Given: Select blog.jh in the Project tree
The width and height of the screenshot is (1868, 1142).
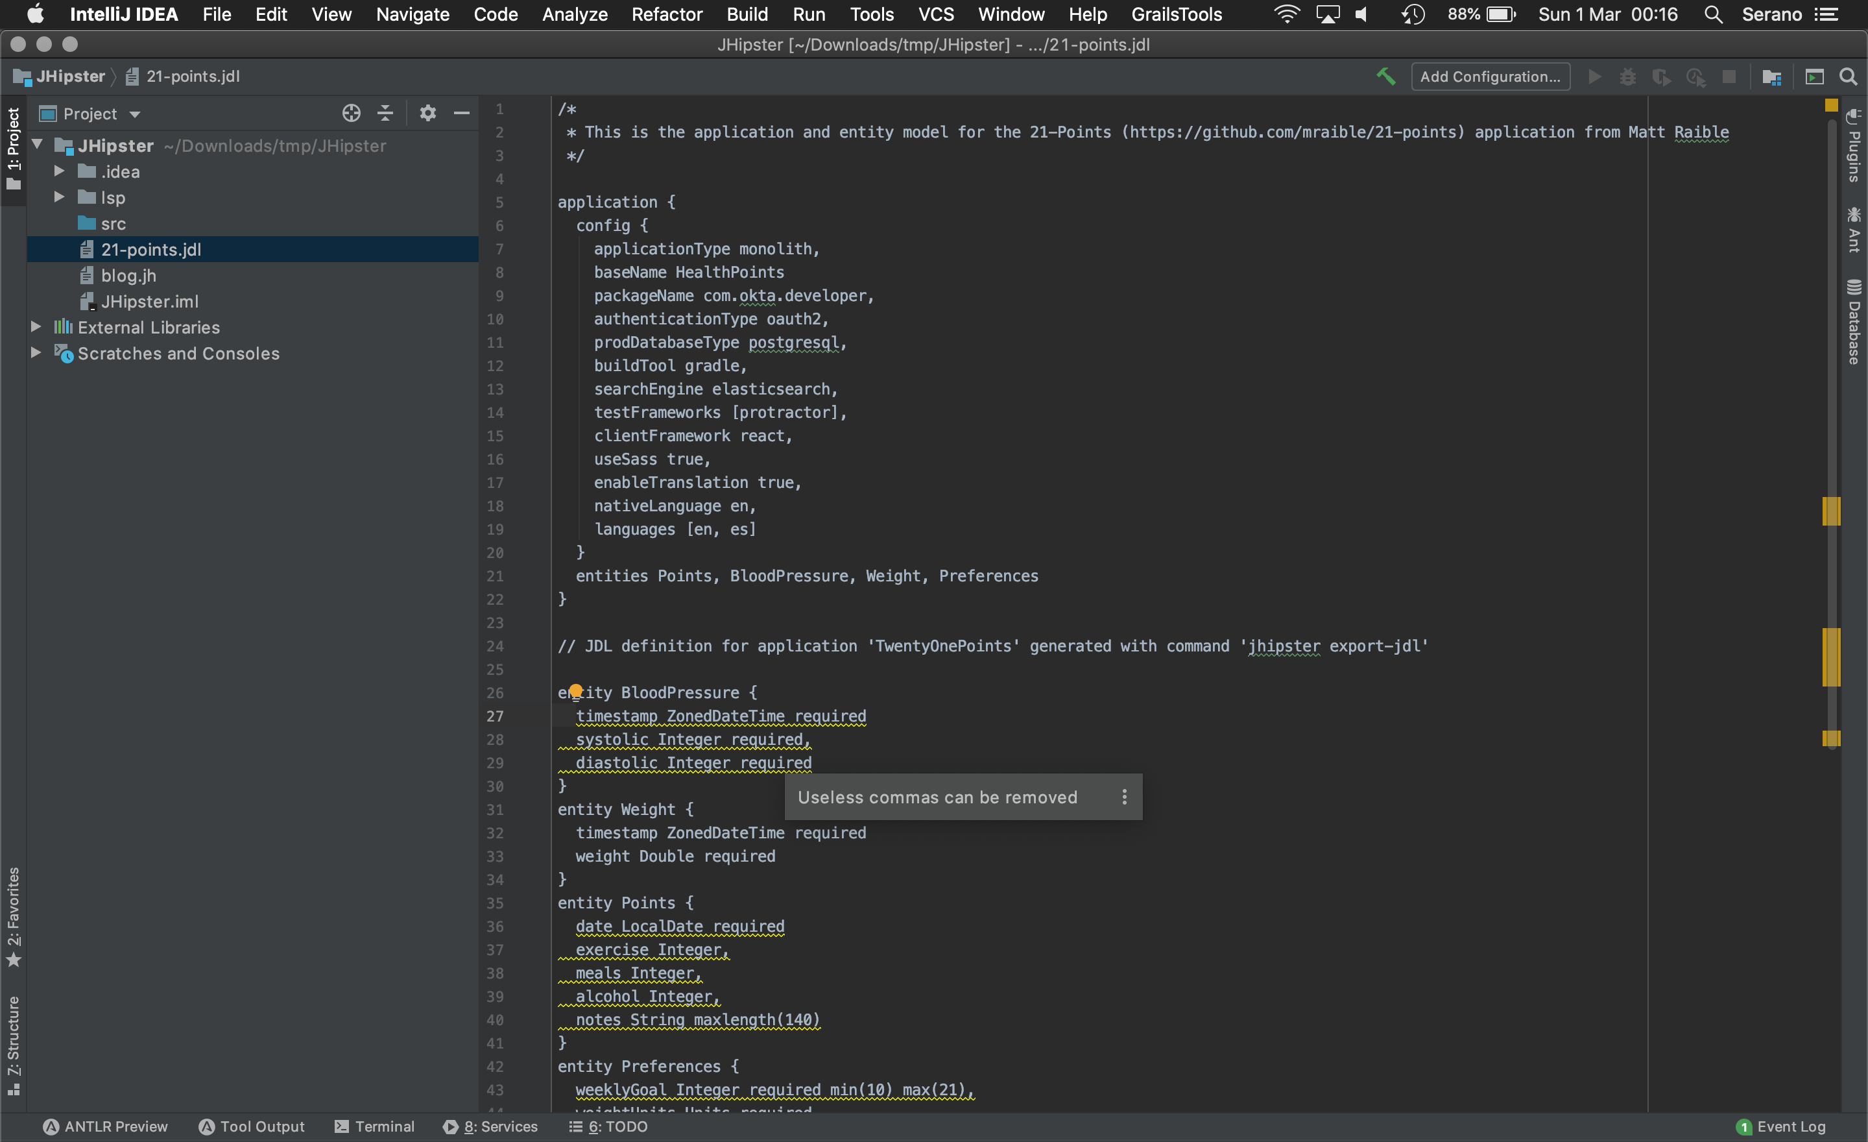Looking at the screenshot, I should pyautogui.click(x=128, y=274).
